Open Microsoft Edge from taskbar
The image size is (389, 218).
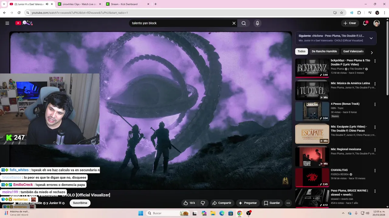222,213
